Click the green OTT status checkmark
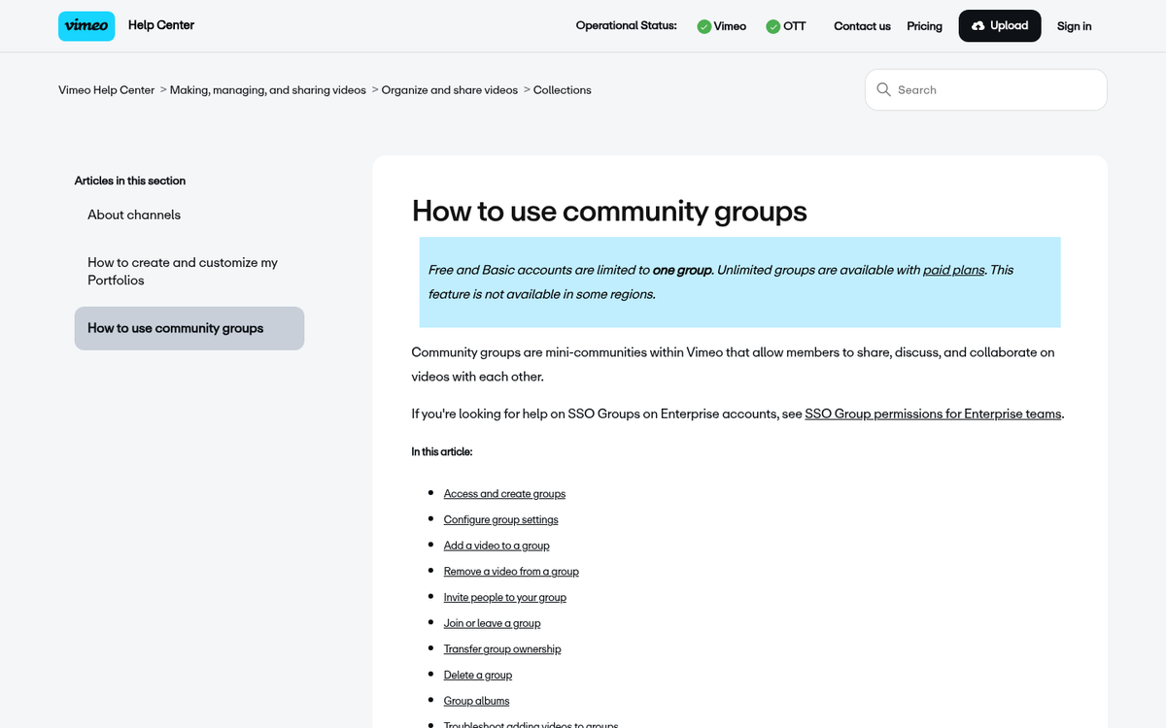 pos(771,26)
